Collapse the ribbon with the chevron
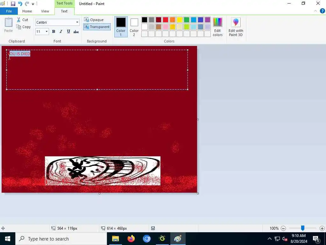 315,11
